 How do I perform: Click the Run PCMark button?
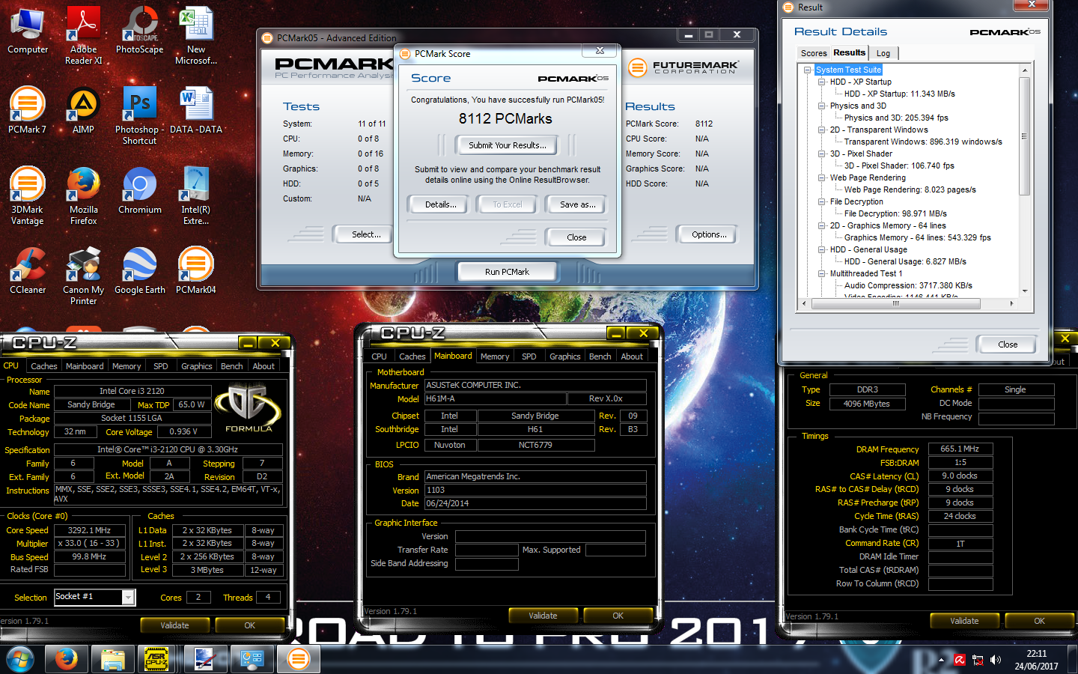point(507,272)
